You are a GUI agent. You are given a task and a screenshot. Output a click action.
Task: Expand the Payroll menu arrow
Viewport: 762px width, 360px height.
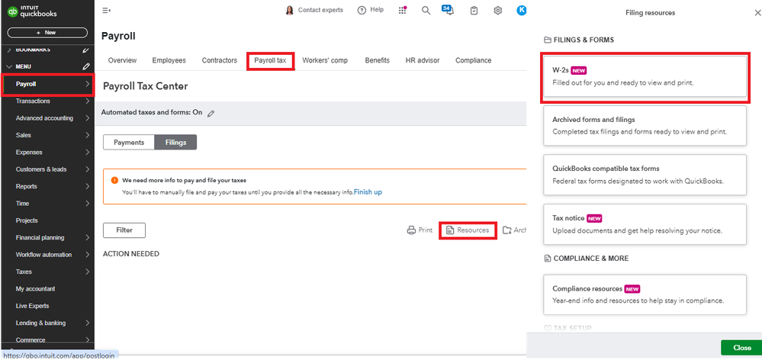[x=87, y=84]
